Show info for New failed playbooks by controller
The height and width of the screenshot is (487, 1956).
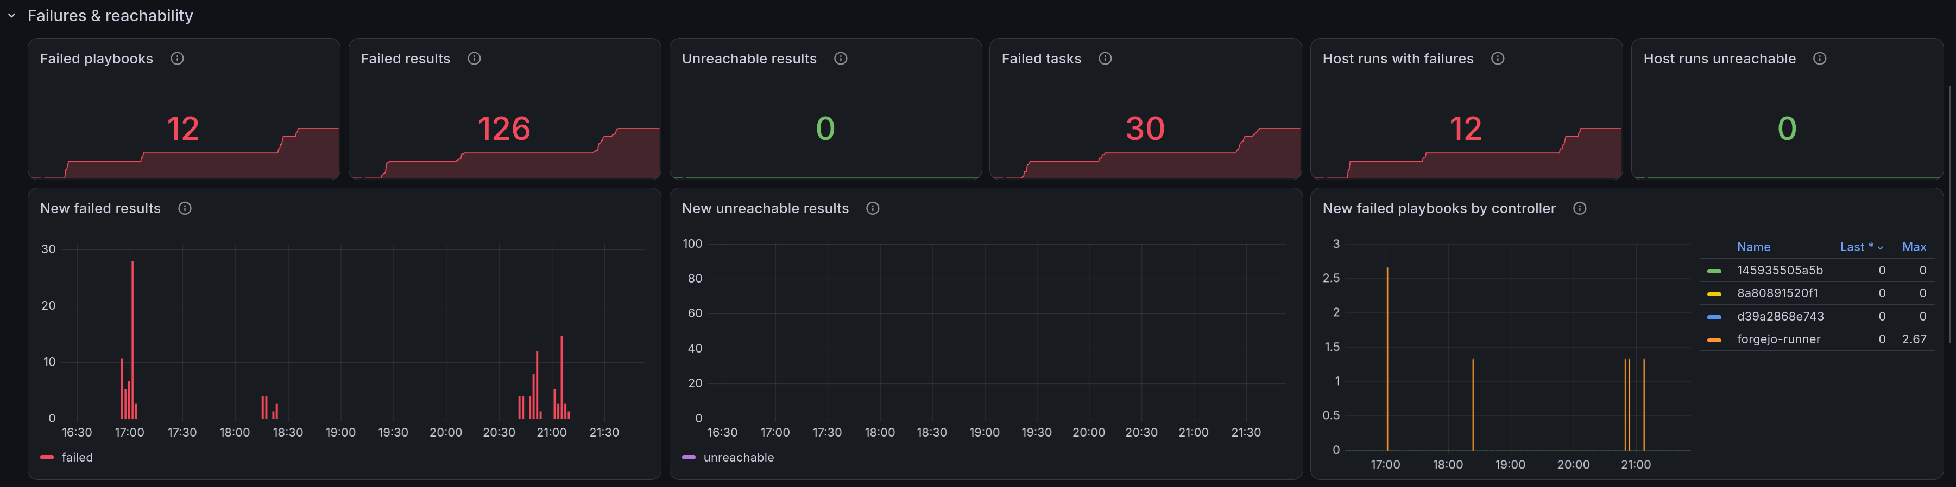pos(1579,208)
